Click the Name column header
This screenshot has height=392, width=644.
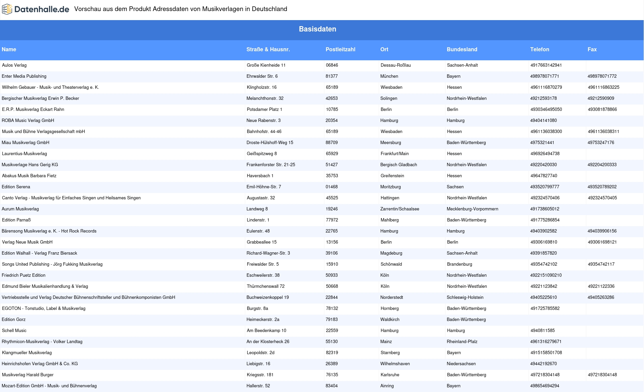(9, 49)
